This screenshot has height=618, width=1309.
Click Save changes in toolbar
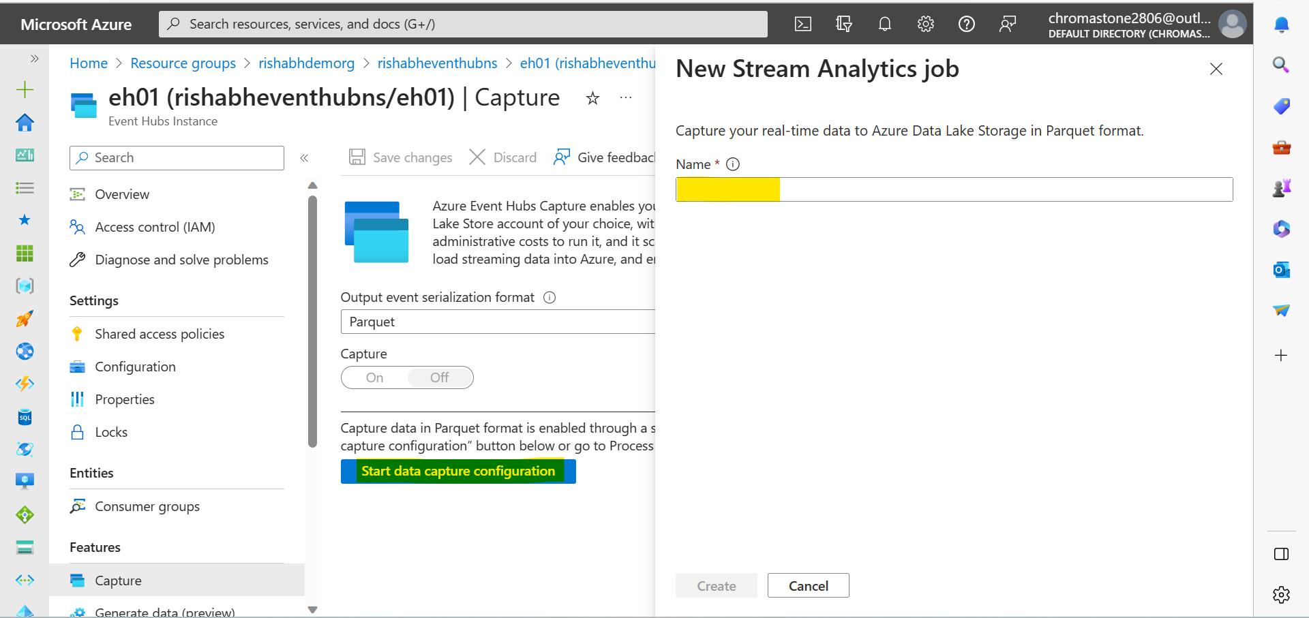point(401,157)
